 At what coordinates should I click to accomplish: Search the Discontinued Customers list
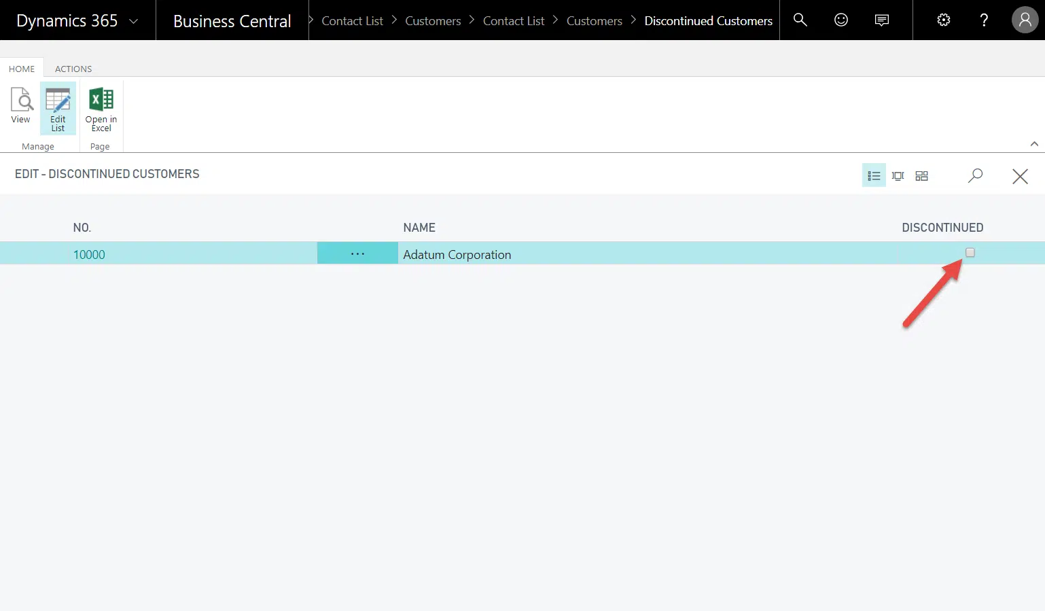pyautogui.click(x=975, y=176)
